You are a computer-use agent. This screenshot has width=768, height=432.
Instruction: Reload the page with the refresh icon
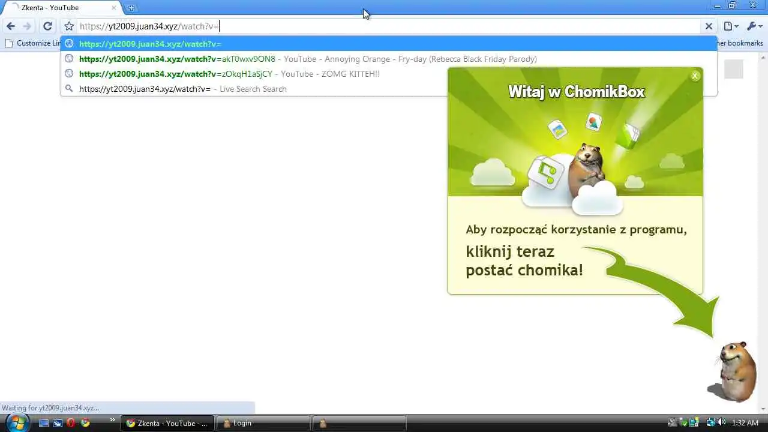point(47,26)
